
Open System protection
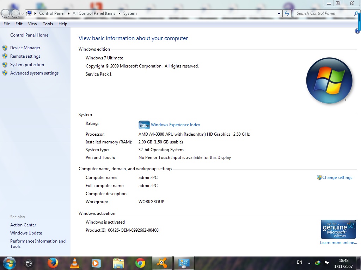(27, 65)
